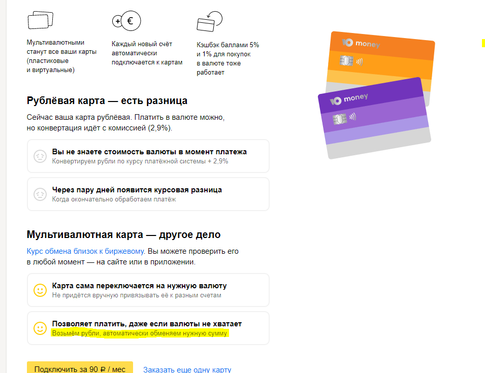Select the 'Вы не знаете стоимость валюты в момент платежа' card
Image resolution: width=485 pixels, height=373 pixels.
pyautogui.click(x=148, y=156)
